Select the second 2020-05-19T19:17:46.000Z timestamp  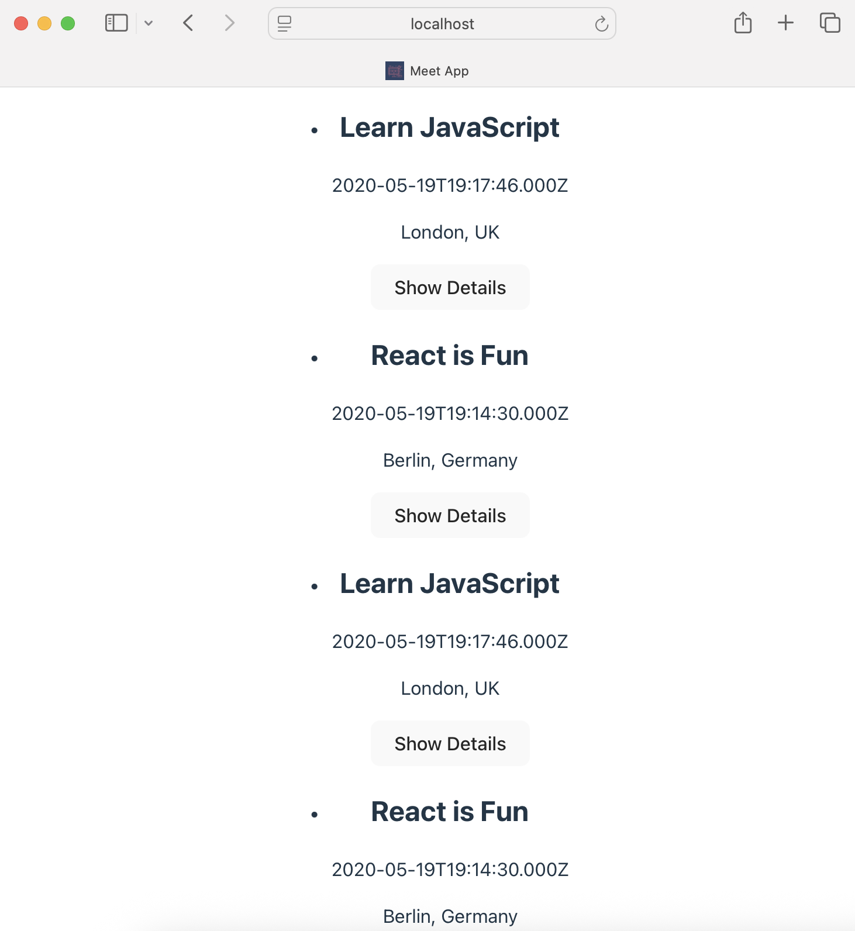(450, 642)
